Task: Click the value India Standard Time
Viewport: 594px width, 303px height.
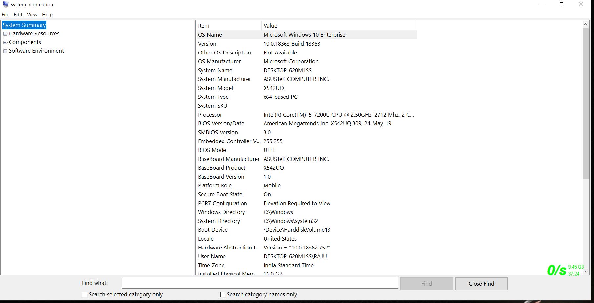Action: click(x=288, y=265)
